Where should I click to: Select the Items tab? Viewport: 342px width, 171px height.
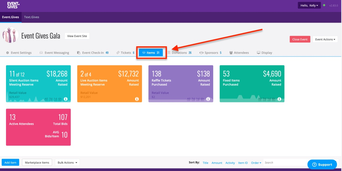(151, 53)
